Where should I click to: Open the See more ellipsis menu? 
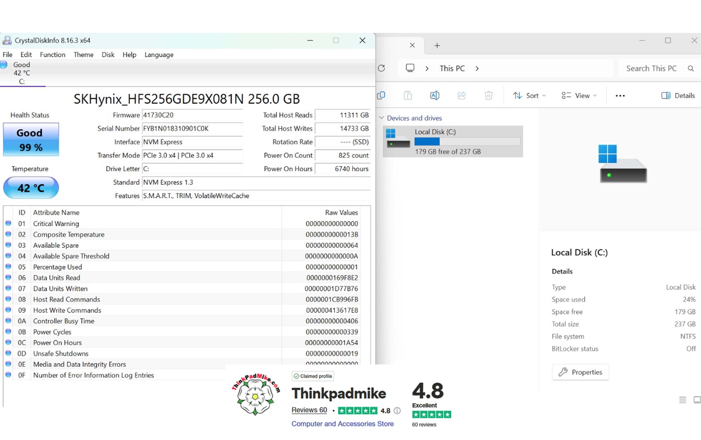[x=620, y=95]
